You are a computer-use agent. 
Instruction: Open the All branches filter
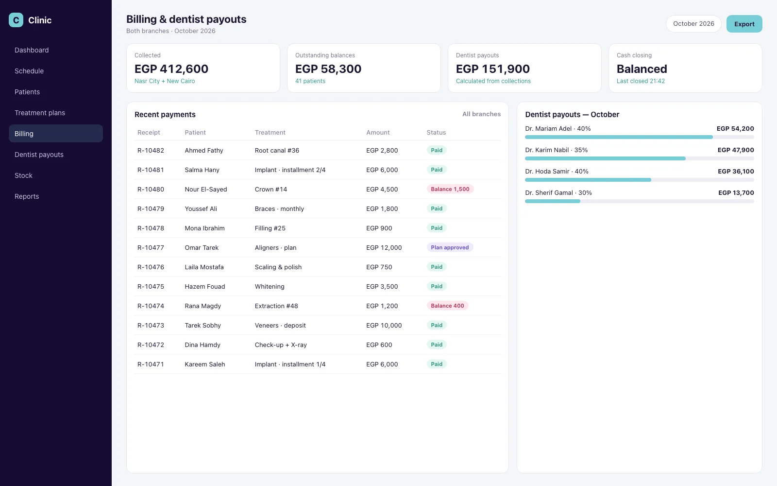coord(481,114)
